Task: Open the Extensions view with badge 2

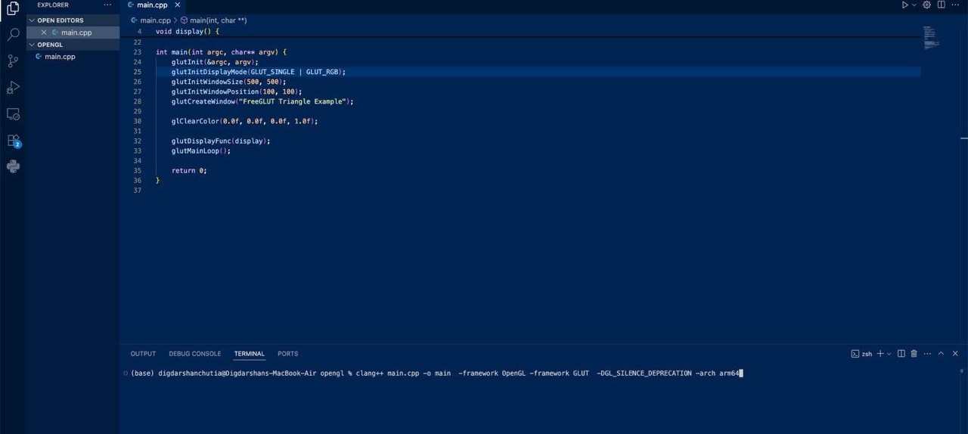Action: click(x=13, y=141)
